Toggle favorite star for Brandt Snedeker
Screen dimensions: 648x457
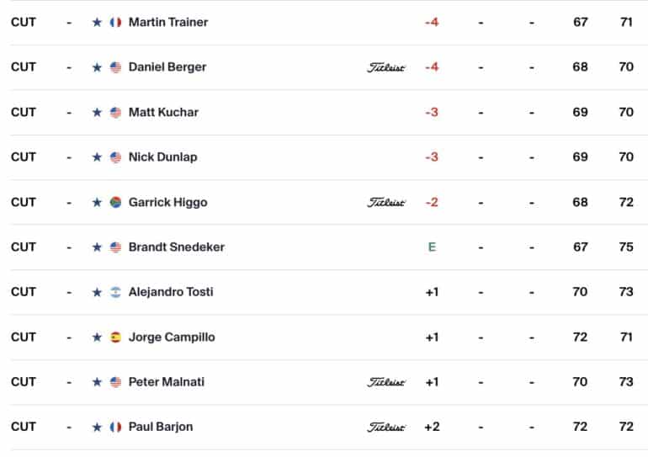pyautogui.click(x=97, y=247)
